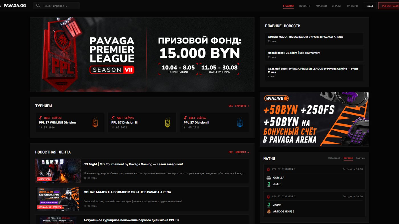Screen dimensions: 399x224
Task: Show Будущие matches
Action: tap(361, 158)
